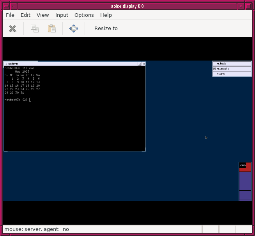Click the uxterm window menu icon
This screenshot has height=236, width=255.
[x=6, y=64]
